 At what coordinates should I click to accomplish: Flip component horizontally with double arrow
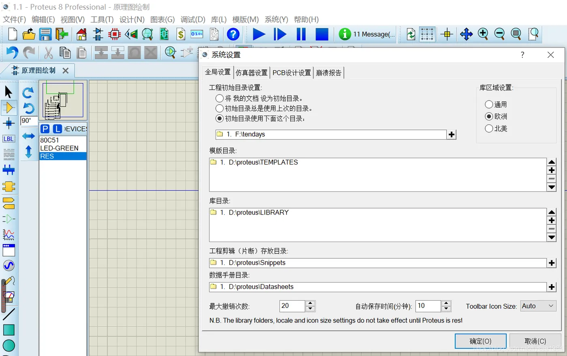28,136
